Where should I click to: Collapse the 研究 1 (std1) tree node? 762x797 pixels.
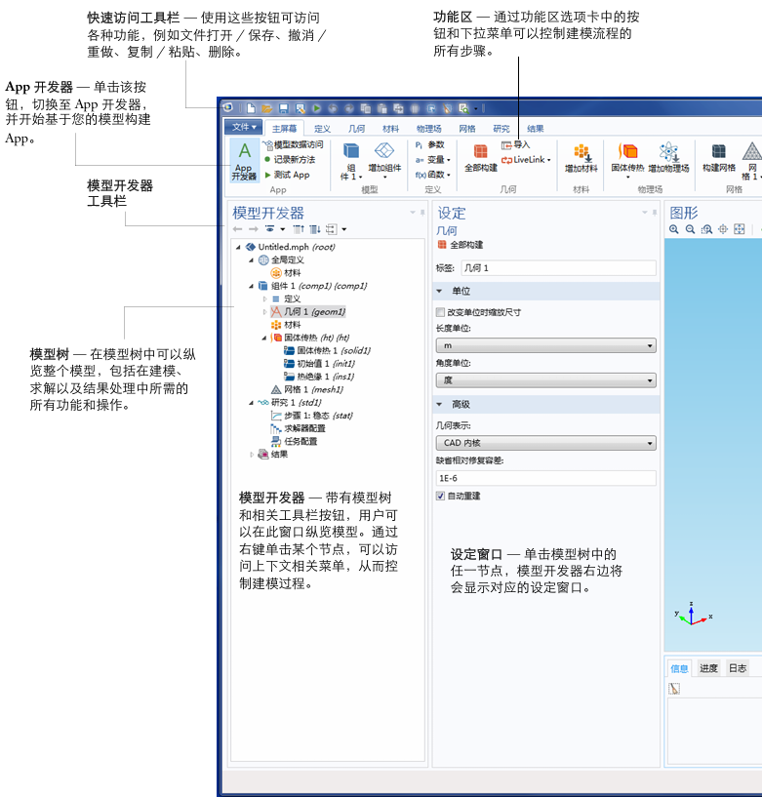(251, 403)
